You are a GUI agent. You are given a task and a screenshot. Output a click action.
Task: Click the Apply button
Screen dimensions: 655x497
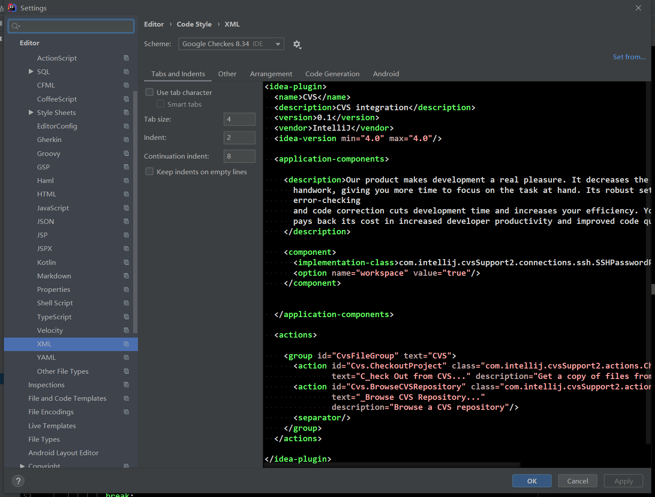(x=624, y=481)
